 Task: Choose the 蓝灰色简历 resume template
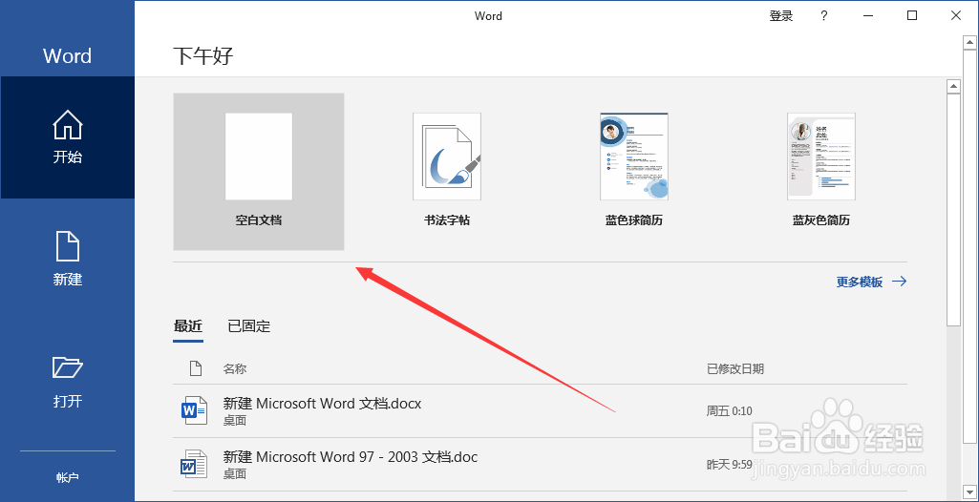click(x=821, y=172)
